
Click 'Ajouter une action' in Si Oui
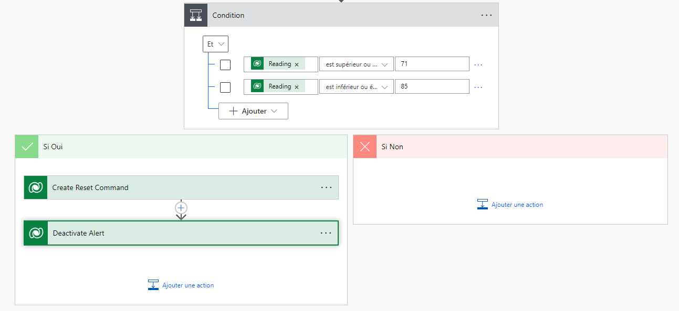[x=181, y=285]
